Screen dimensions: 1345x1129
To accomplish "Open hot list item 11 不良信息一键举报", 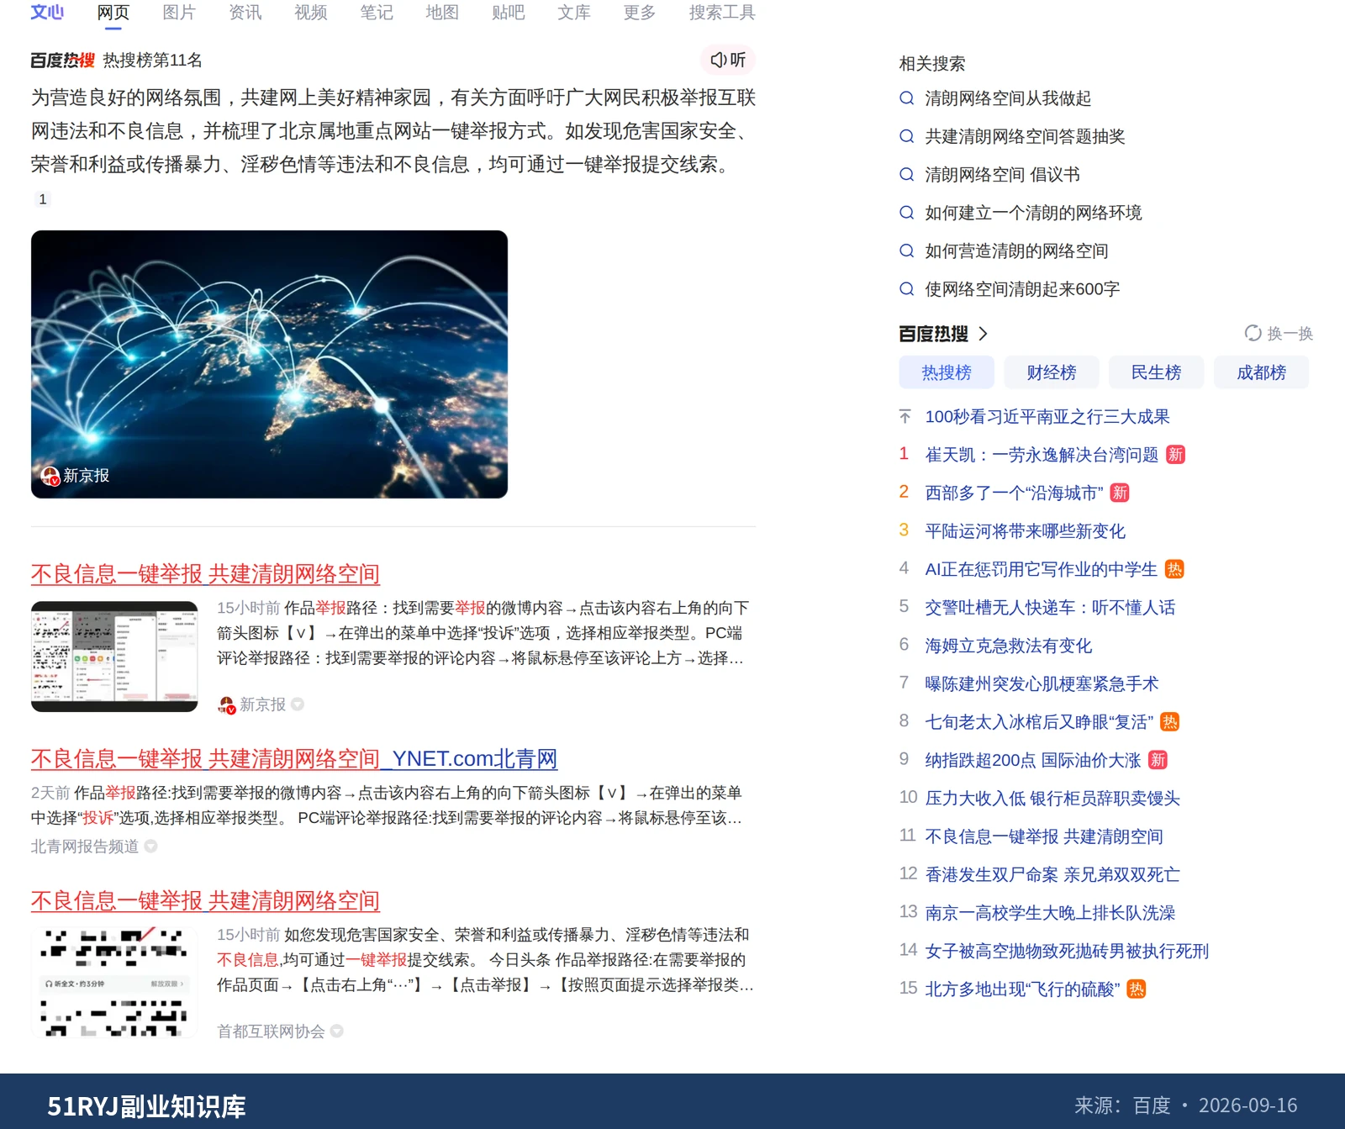I will click(1044, 836).
